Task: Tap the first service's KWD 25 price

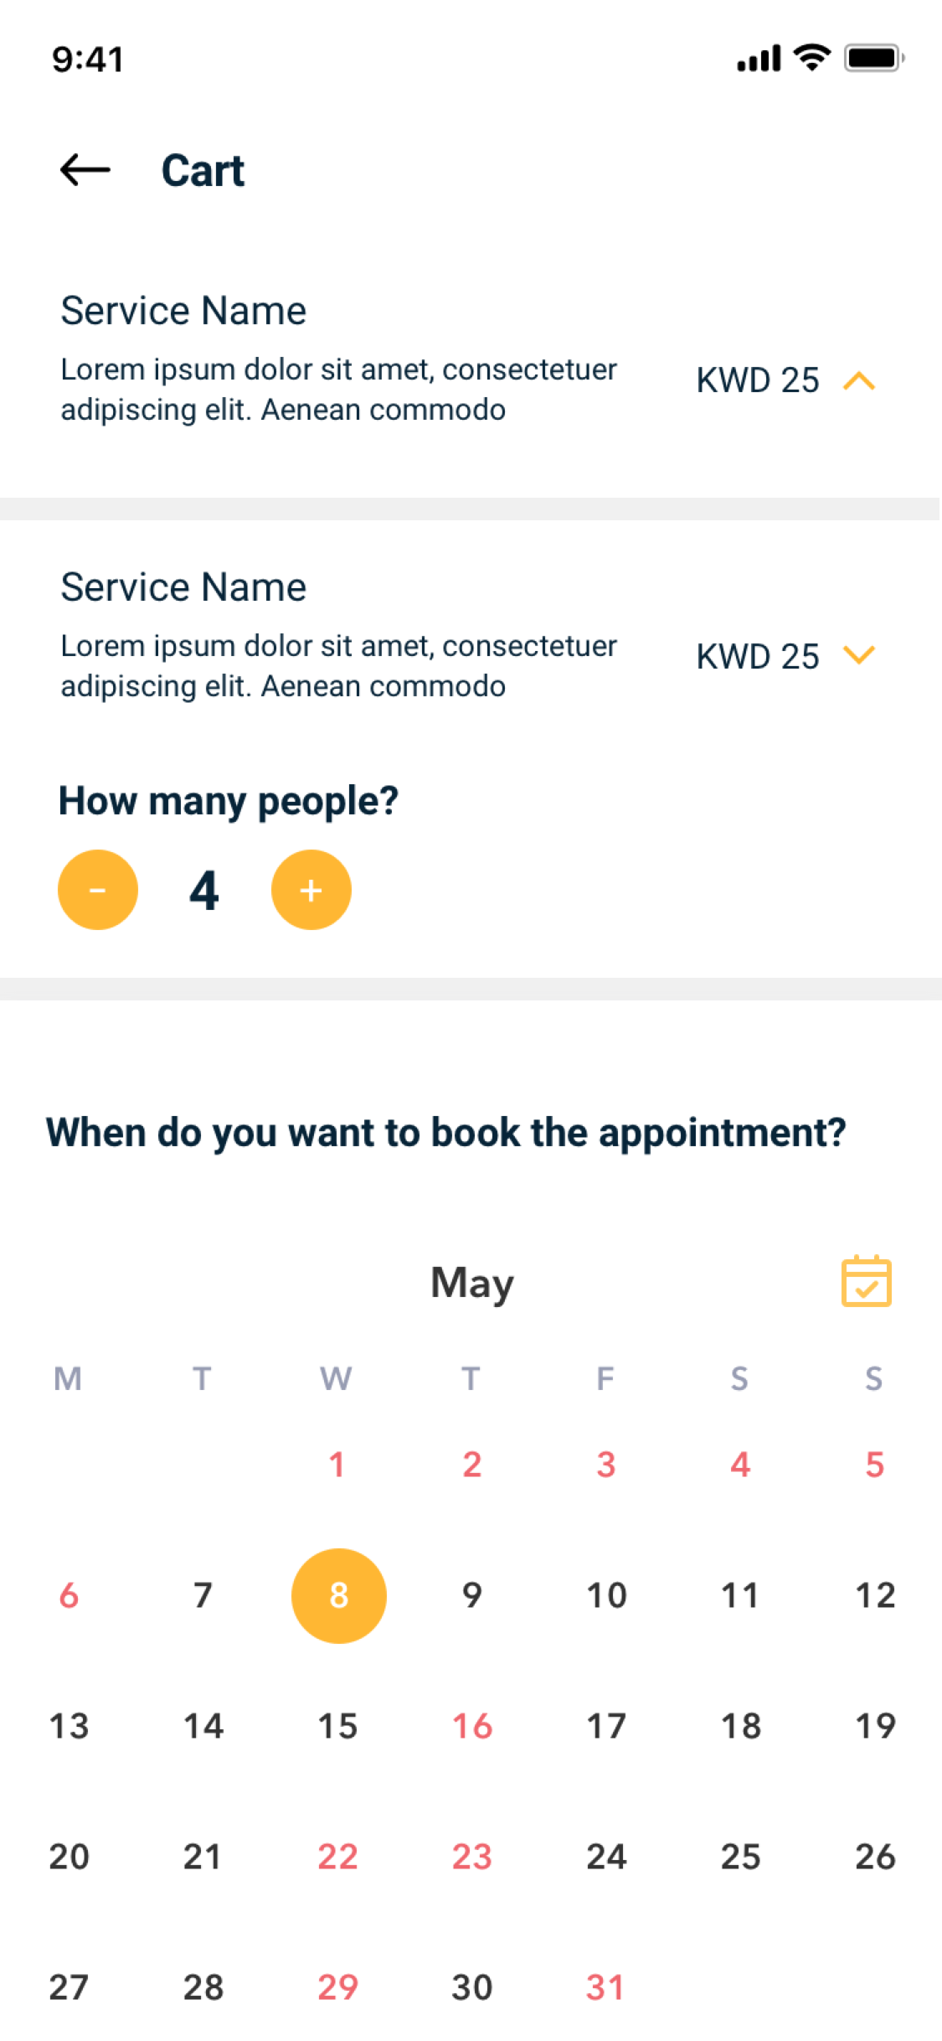Action: [758, 380]
